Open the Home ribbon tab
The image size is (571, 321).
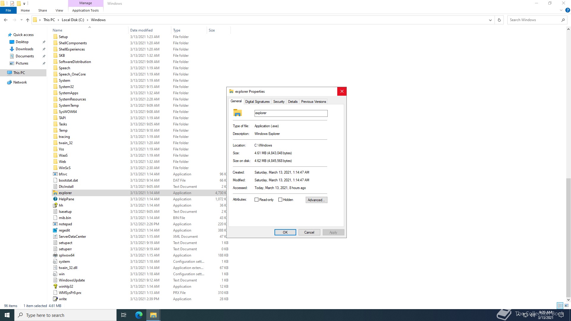coord(25,10)
